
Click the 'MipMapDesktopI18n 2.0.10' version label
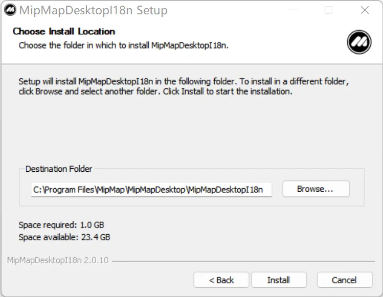point(58,260)
